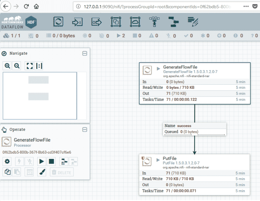Select the Funnel toolbar icon
The height and width of the screenshot is (201, 260).
click(x=154, y=22)
